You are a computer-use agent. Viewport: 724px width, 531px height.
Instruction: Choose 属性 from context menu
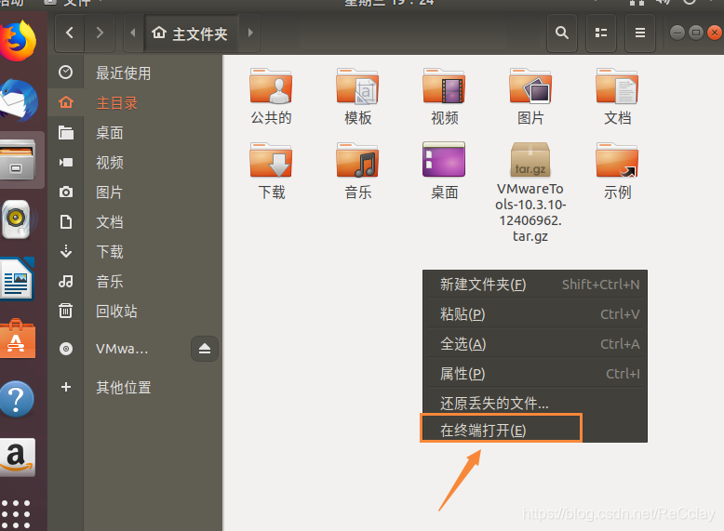(x=535, y=374)
